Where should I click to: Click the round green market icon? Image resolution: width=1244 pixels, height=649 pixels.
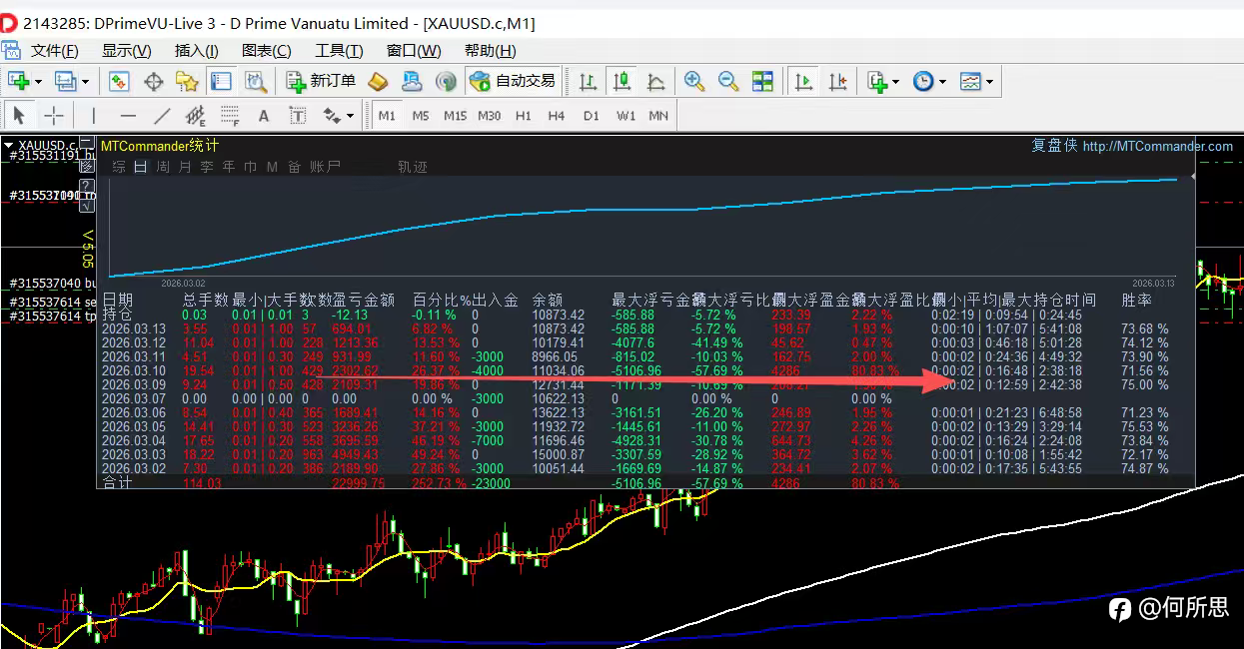point(446,81)
